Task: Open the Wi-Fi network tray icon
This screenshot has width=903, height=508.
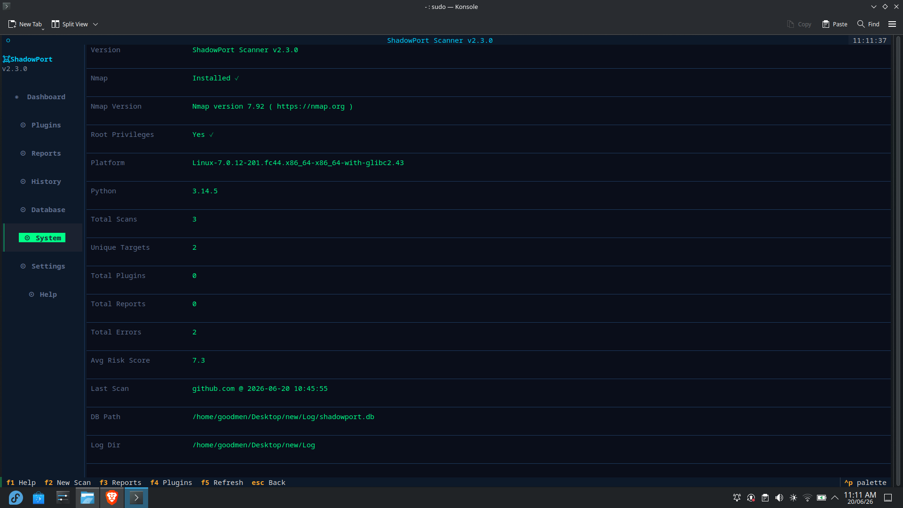Action: (808, 498)
